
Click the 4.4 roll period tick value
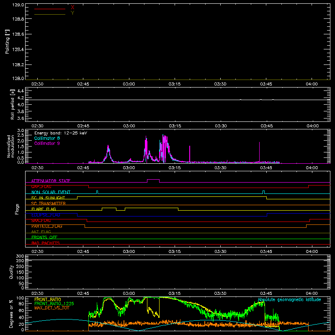[x=21, y=91]
